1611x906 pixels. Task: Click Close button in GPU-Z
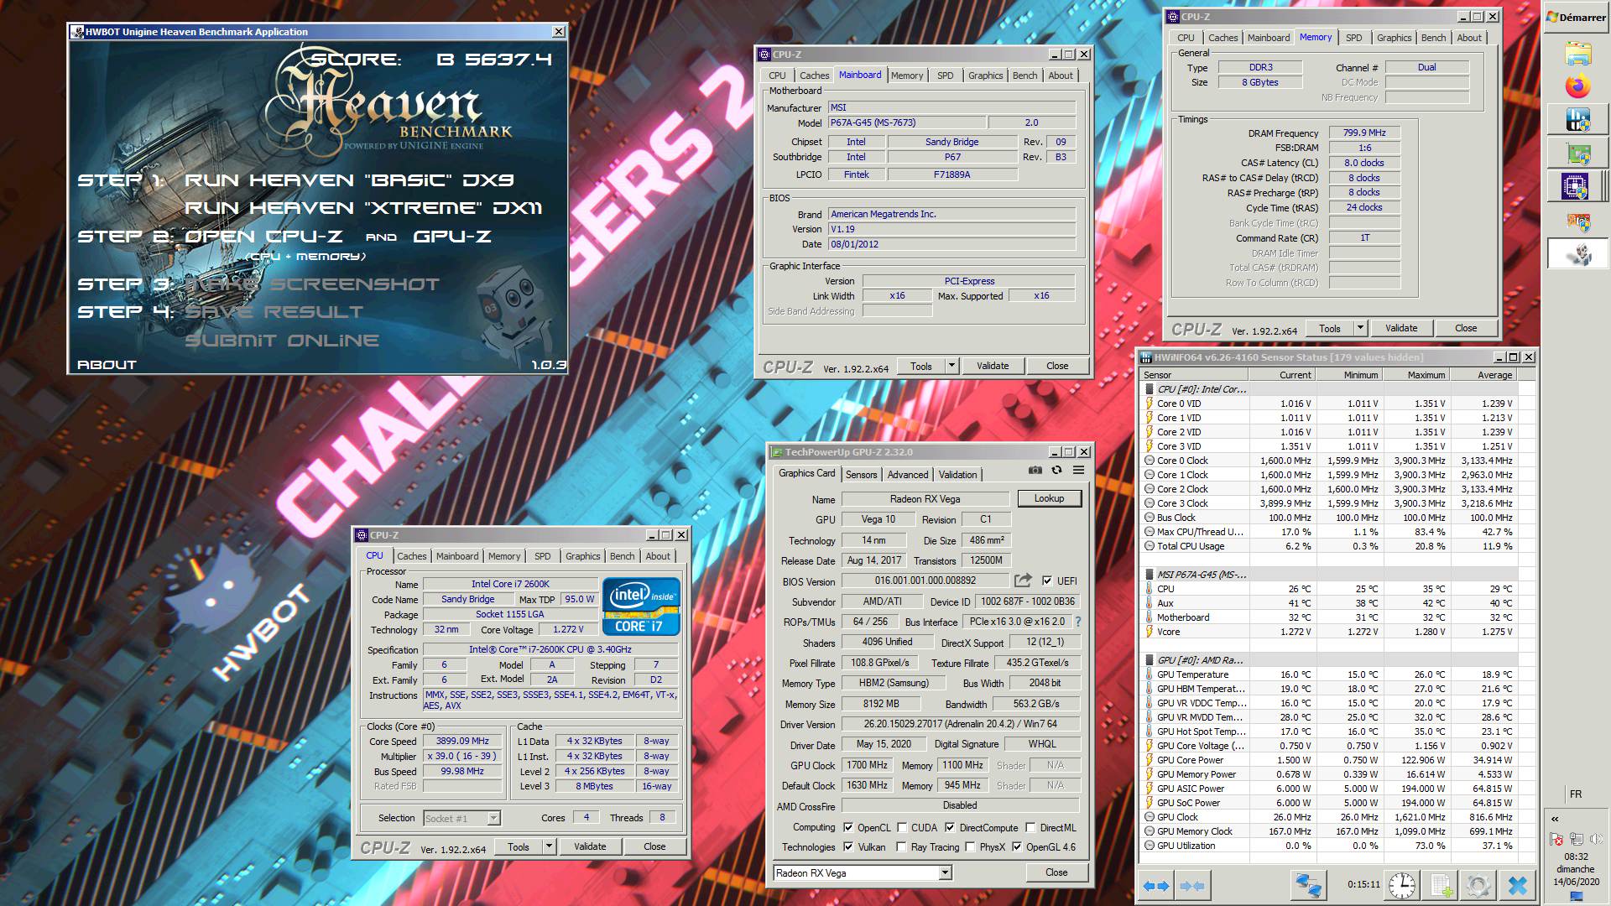click(1056, 872)
